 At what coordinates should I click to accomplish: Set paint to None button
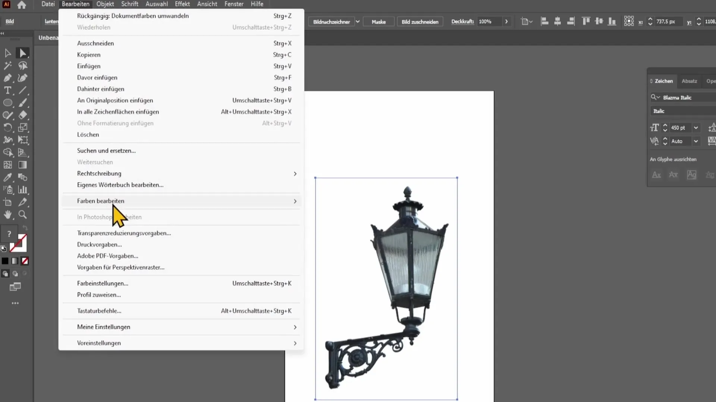(25, 261)
